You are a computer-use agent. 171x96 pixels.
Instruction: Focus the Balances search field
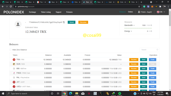[150, 50]
